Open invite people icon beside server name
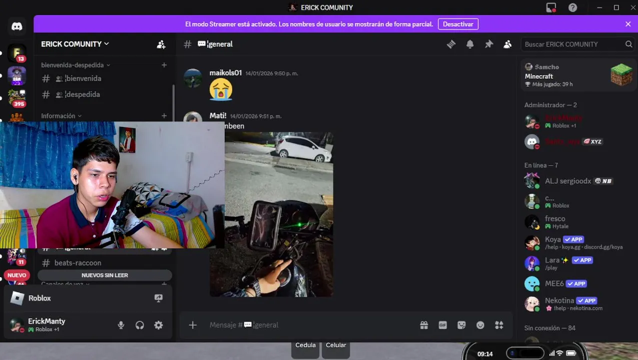The width and height of the screenshot is (638, 360). (x=161, y=44)
